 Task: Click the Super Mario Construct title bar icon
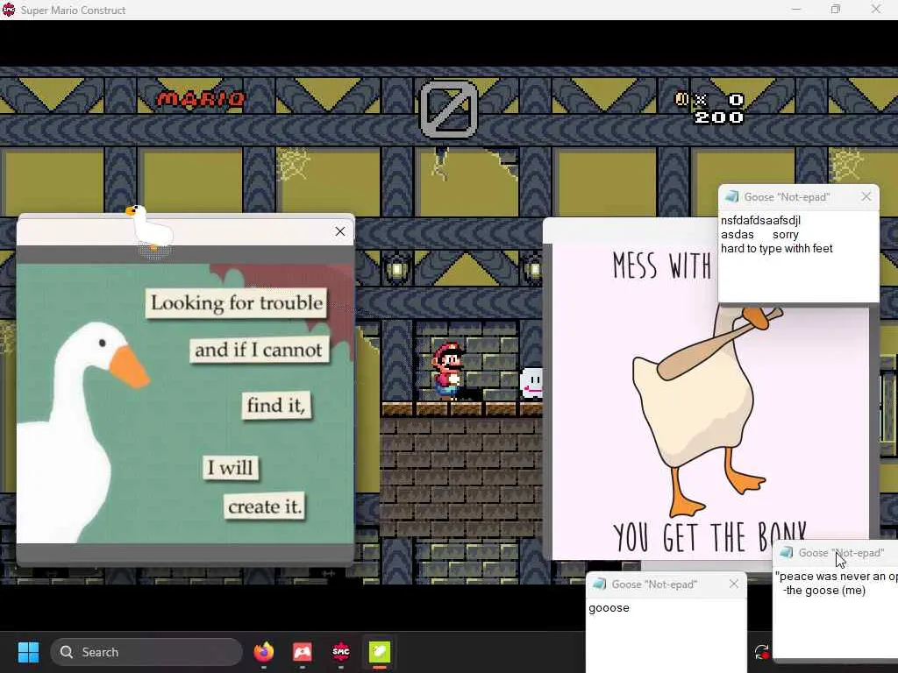click(9, 10)
